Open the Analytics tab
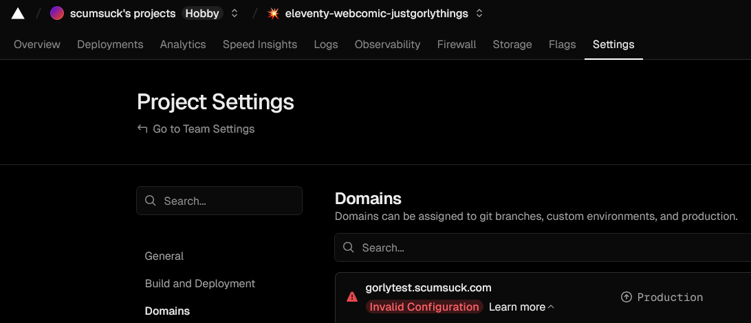Screen dimensions: 751x323 pyautogui.click(x=183, y=45)
